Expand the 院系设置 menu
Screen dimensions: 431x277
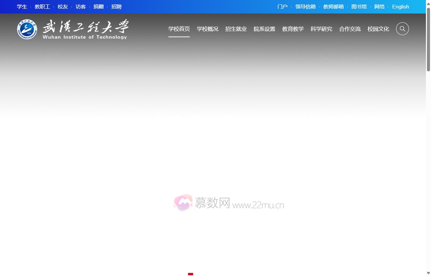pyautogui.click(x=264, y=29)
